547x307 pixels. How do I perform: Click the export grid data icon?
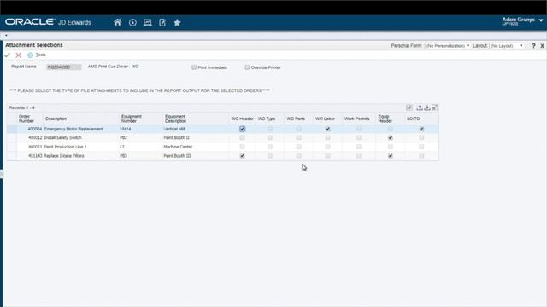(420, 107)
